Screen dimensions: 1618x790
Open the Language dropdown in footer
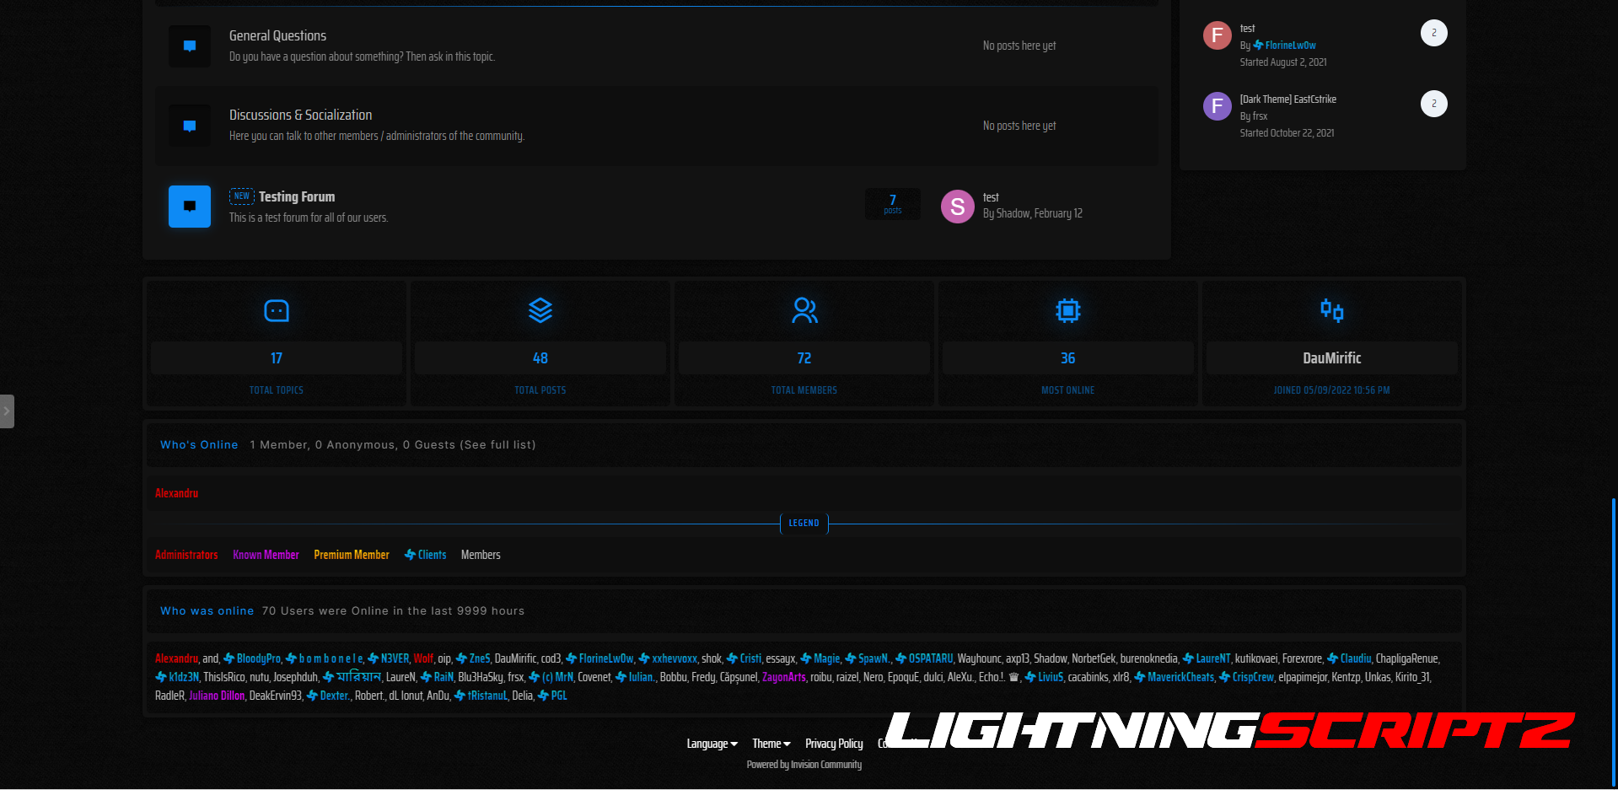pos(712,744)
